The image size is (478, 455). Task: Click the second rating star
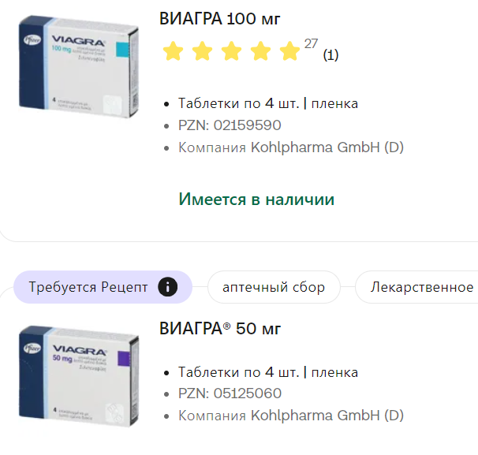click(202, 53)
